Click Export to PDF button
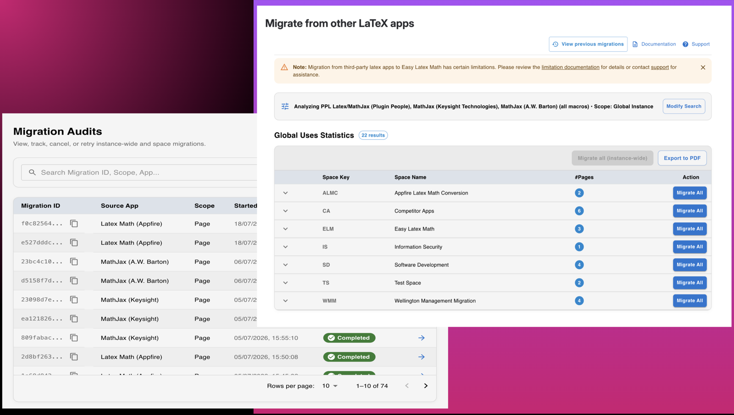Viewport: 734px width, 415px height. (682, 158)
